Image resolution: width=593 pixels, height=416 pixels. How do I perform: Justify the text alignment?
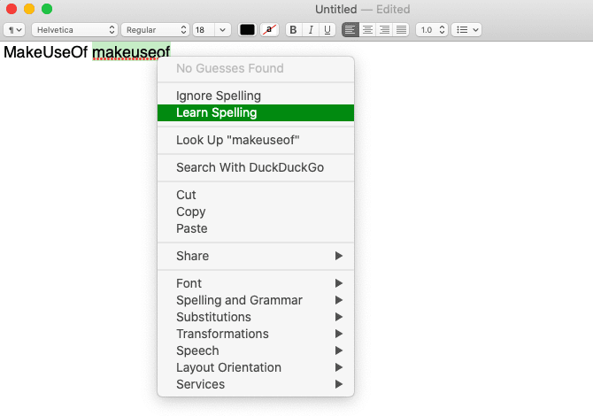pos(401,30)
